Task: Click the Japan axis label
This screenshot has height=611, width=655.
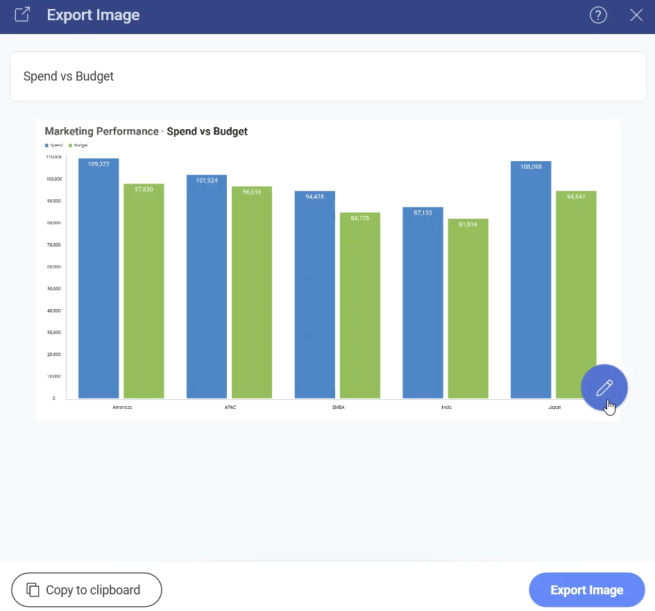Action: coord(554,407)
